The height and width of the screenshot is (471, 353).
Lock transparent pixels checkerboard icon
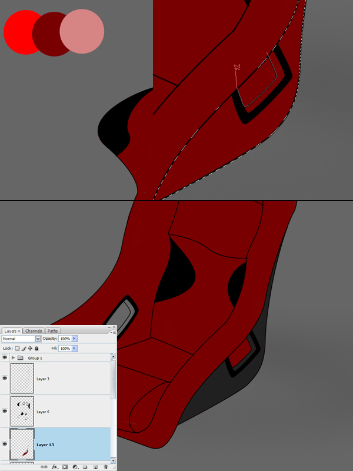click(x=17, y=349)
